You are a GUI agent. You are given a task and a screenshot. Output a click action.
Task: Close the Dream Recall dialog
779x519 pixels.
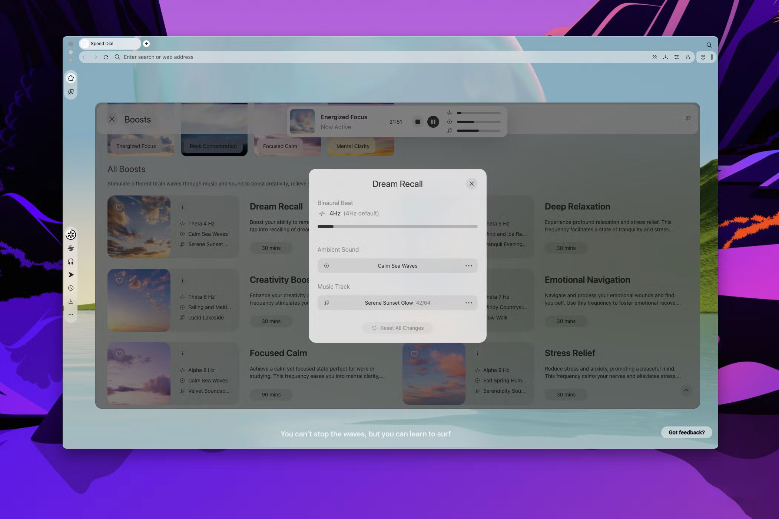(471, 184)
